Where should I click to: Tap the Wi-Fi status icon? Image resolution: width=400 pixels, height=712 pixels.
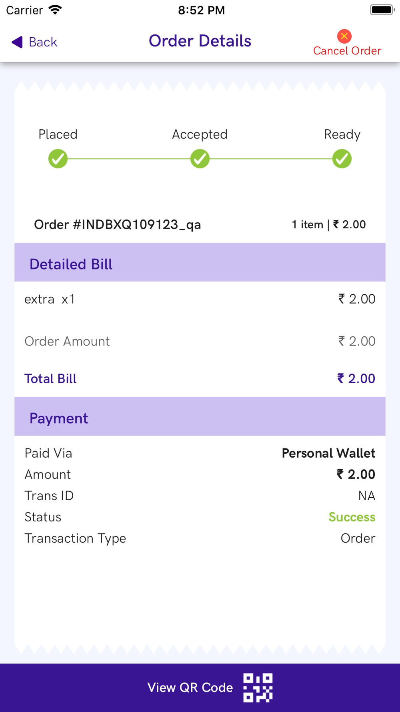click(x=55, y=10)
